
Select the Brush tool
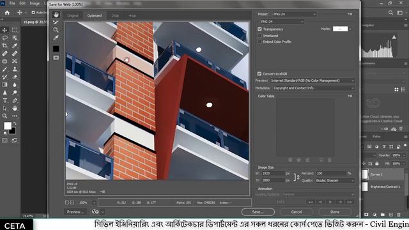pyautogui.click(x=4, y=70)
